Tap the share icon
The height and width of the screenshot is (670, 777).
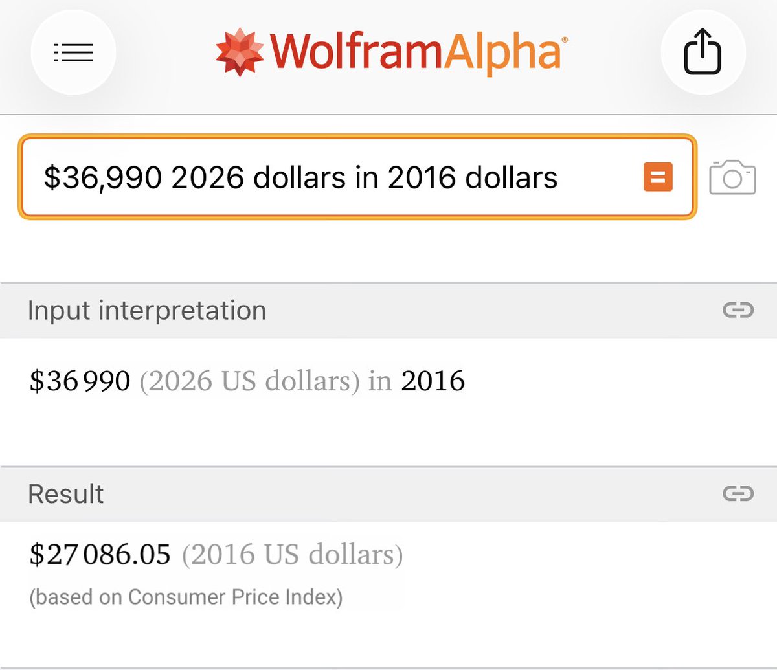[x=703, y=53]
